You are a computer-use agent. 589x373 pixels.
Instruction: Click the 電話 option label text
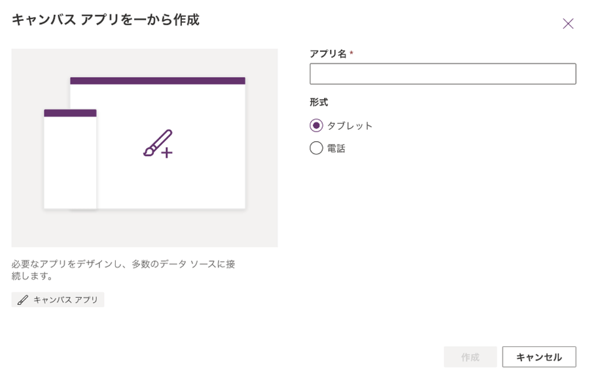pyautogui.click(x=336, y=149)
